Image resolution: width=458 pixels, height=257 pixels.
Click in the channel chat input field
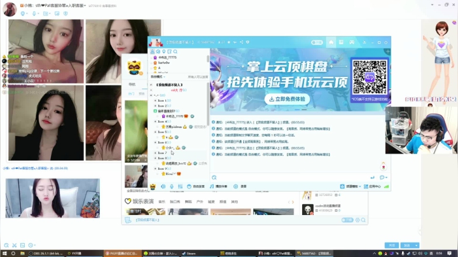(292, 177)
